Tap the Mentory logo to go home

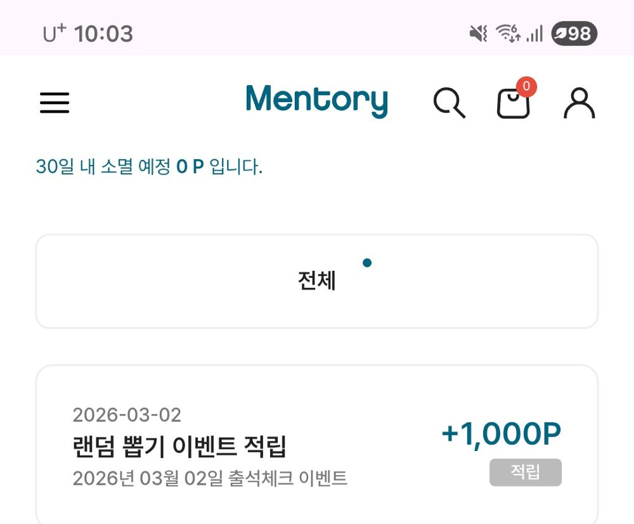(x=316, y=100)
